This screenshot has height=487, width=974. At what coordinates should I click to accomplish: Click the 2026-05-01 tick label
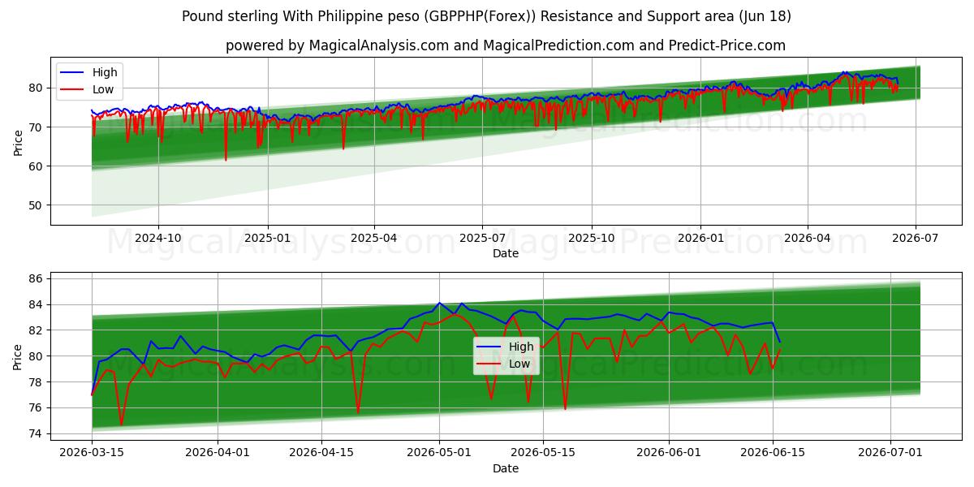tap(439, 454)
